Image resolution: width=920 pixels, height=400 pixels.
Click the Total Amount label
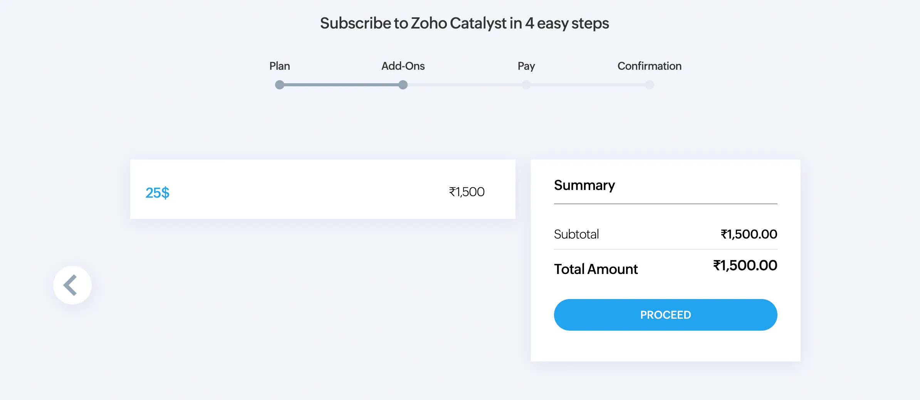click(596, 269)
